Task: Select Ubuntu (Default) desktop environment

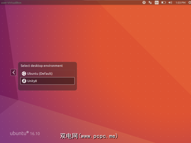Action: point(47,73)
